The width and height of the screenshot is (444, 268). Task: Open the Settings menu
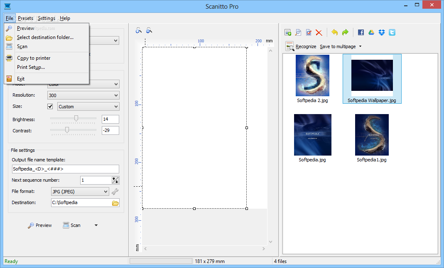tap(47, 18)
